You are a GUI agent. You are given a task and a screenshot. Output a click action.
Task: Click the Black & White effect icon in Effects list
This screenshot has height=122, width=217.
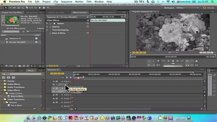click(x=8, y=96)
